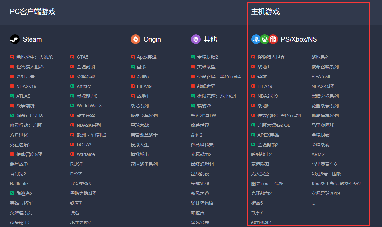Click the red H badge beside 绝地求生：大逃杀
The height and width of the screenshot is (227, 382).
pos(12,57)
